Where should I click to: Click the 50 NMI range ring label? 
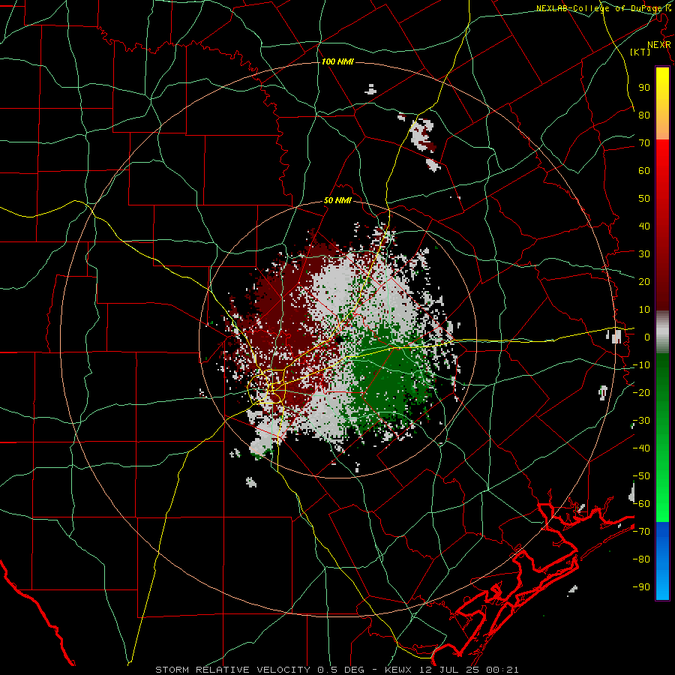337,200
